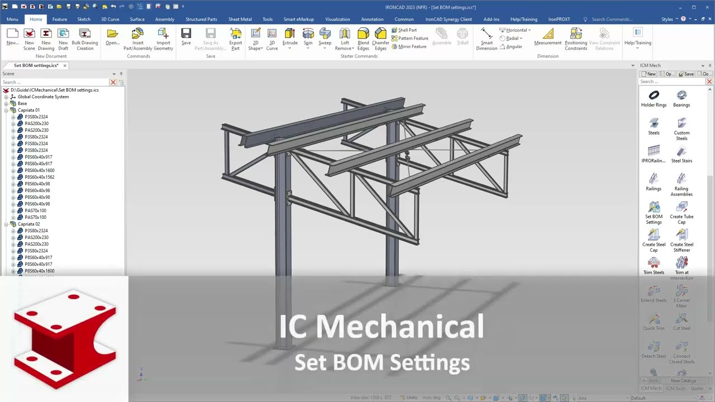Switch to the Sheet Metal ribbon tab

coord(240,19)
